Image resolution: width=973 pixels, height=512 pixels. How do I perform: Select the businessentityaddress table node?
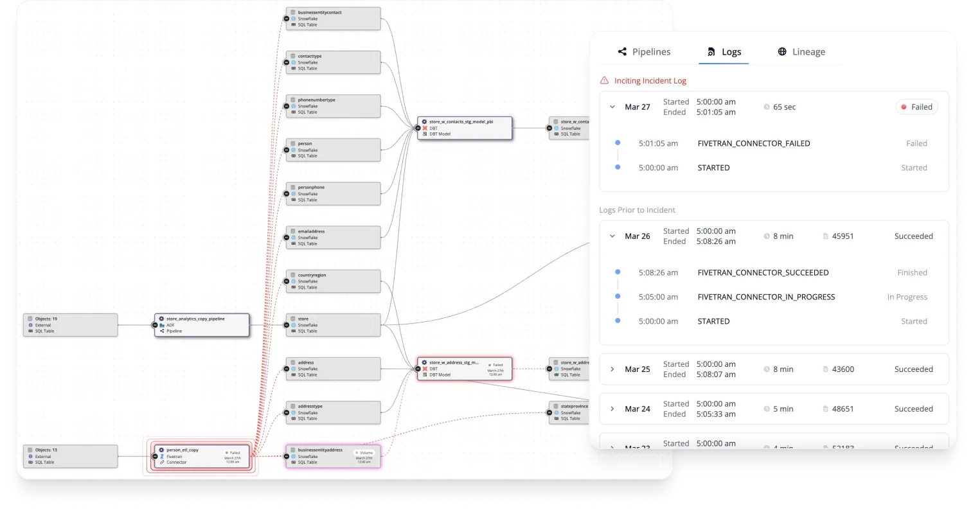pyautogui.click(x=334, y=456)
